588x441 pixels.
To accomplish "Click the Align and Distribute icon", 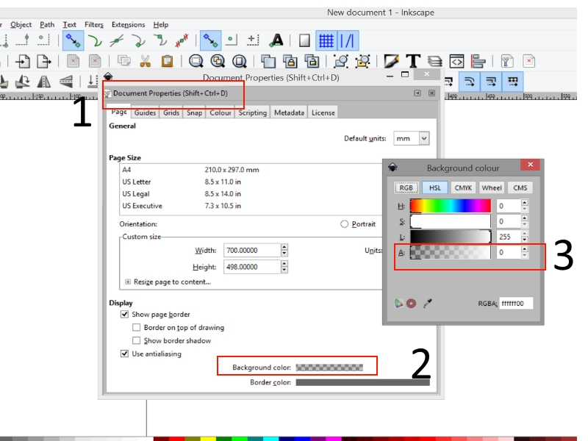I will click(478, 61).
